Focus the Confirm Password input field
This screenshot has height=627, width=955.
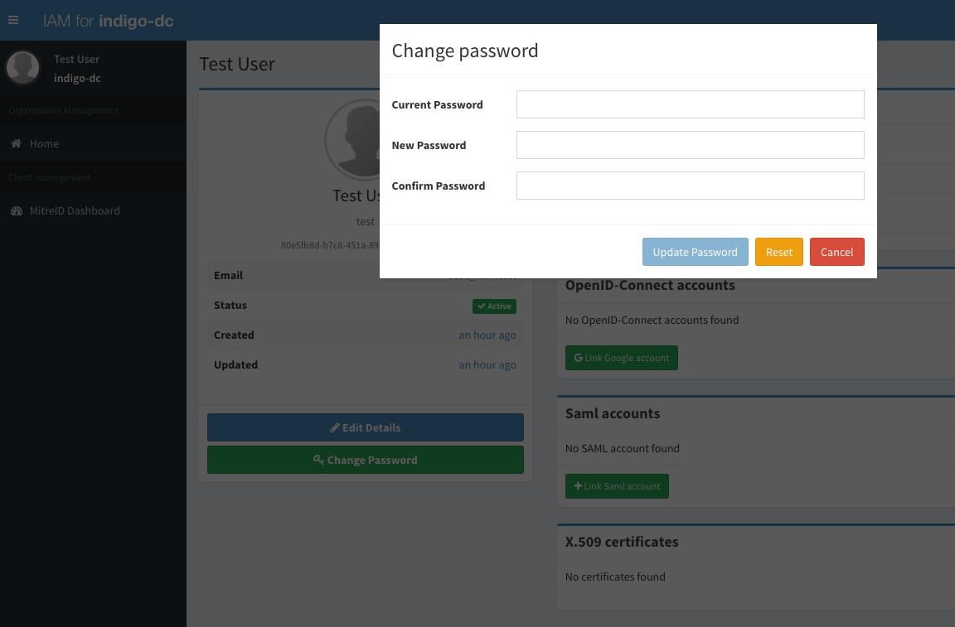690,186
